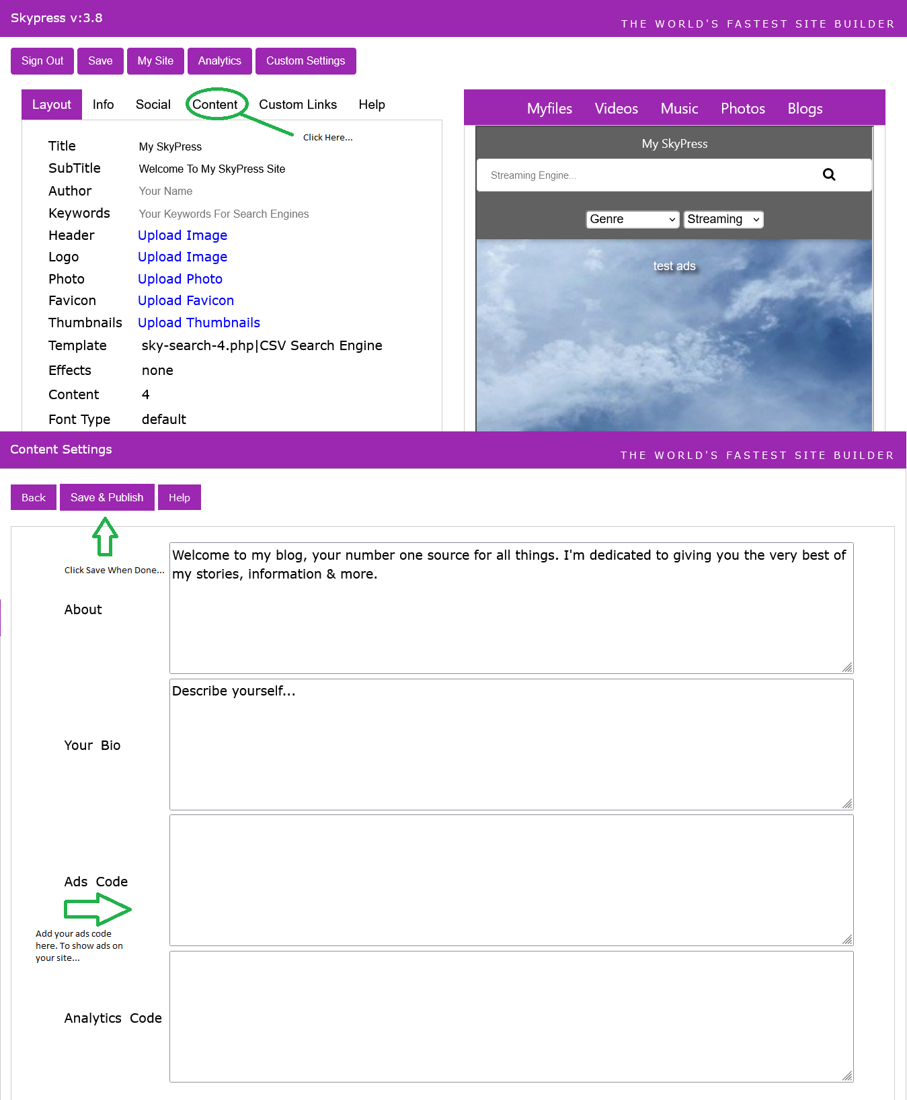Viewport: 907px width, 1100px height.
Task: Click the My SkyPress preview title
Action: 674,144
